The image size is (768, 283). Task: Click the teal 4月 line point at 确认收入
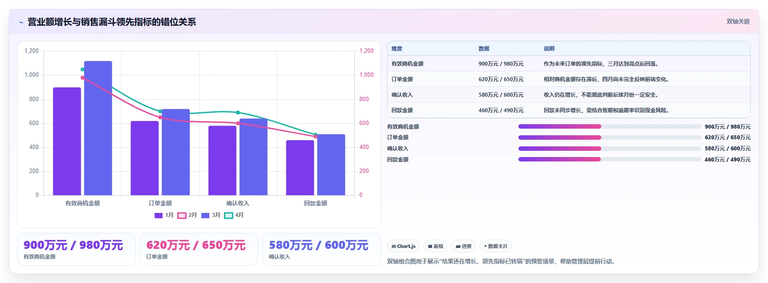coord(238,113)
